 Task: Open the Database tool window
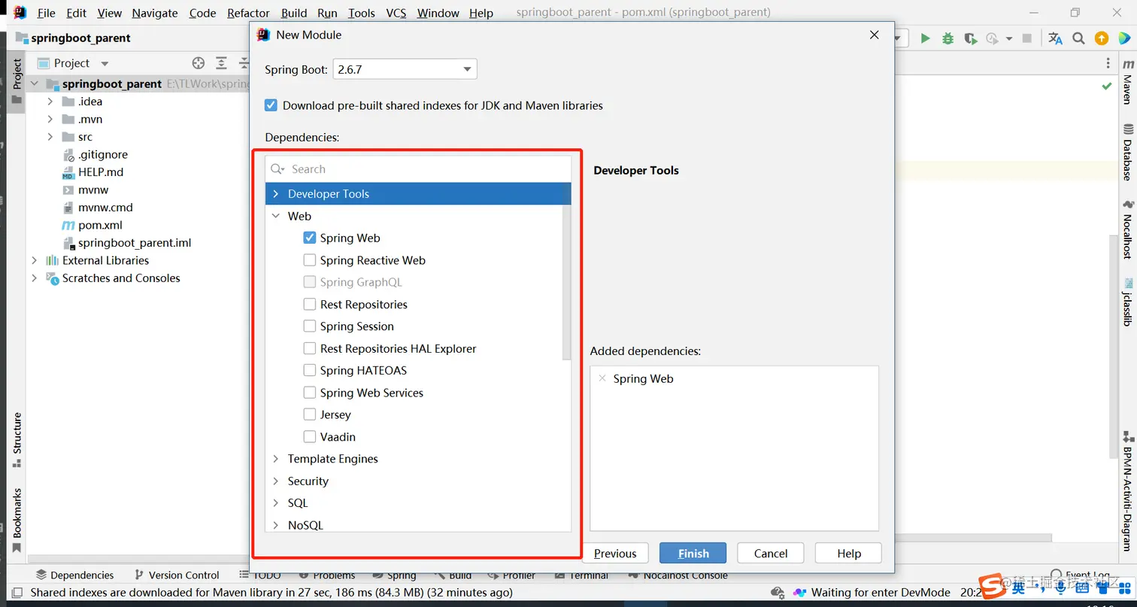click(1128, 153)
